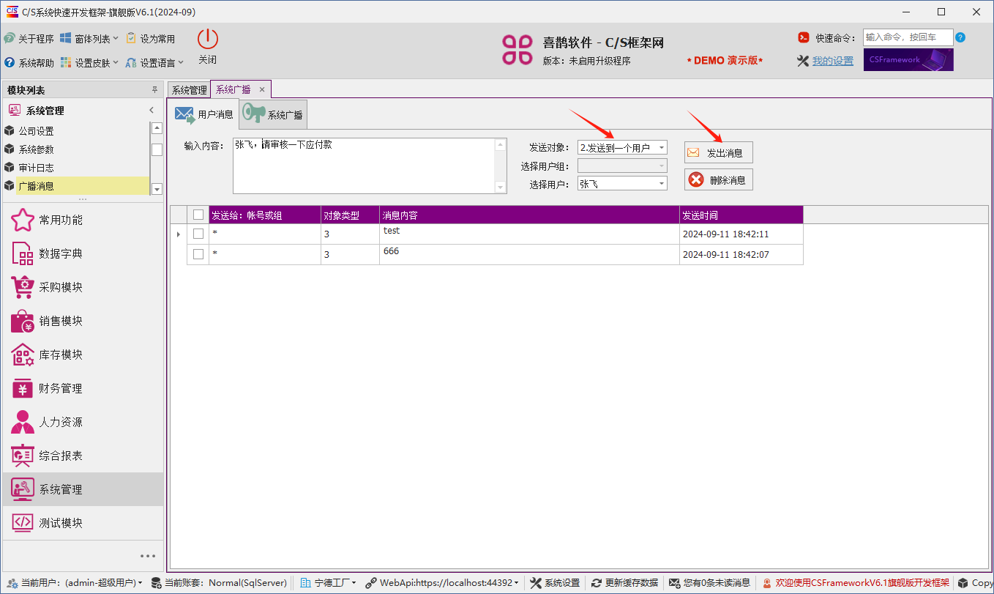Open 库存模块 warehouse module
994x594 pixels.
(83, 354)
